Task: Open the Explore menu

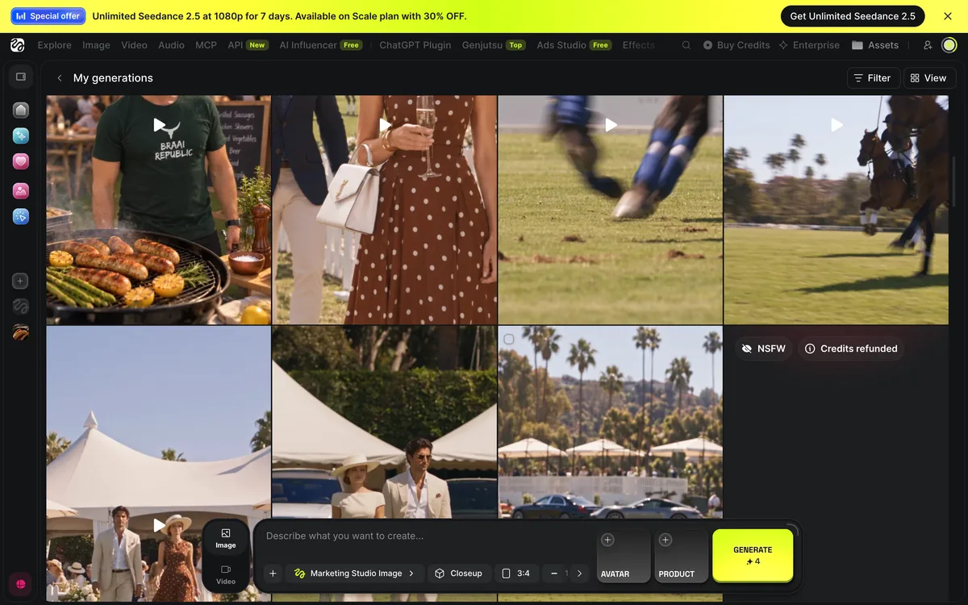Action: 55,45
